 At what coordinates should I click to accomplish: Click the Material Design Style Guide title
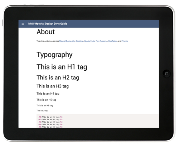pyautogui.click(x=51, y=24)
